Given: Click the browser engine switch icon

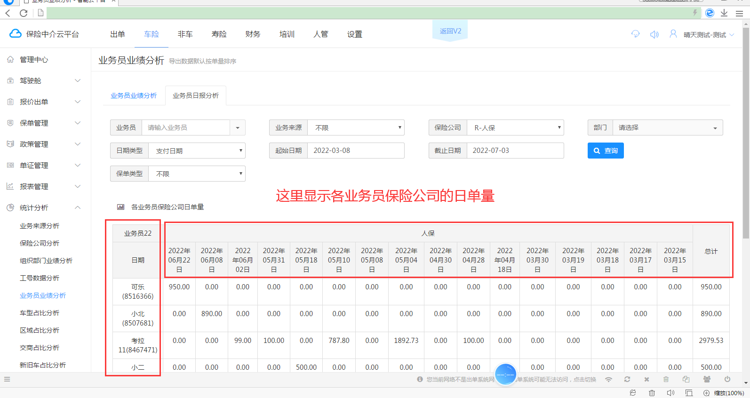Looking at the screenshot, I should [x=710, y=13].
